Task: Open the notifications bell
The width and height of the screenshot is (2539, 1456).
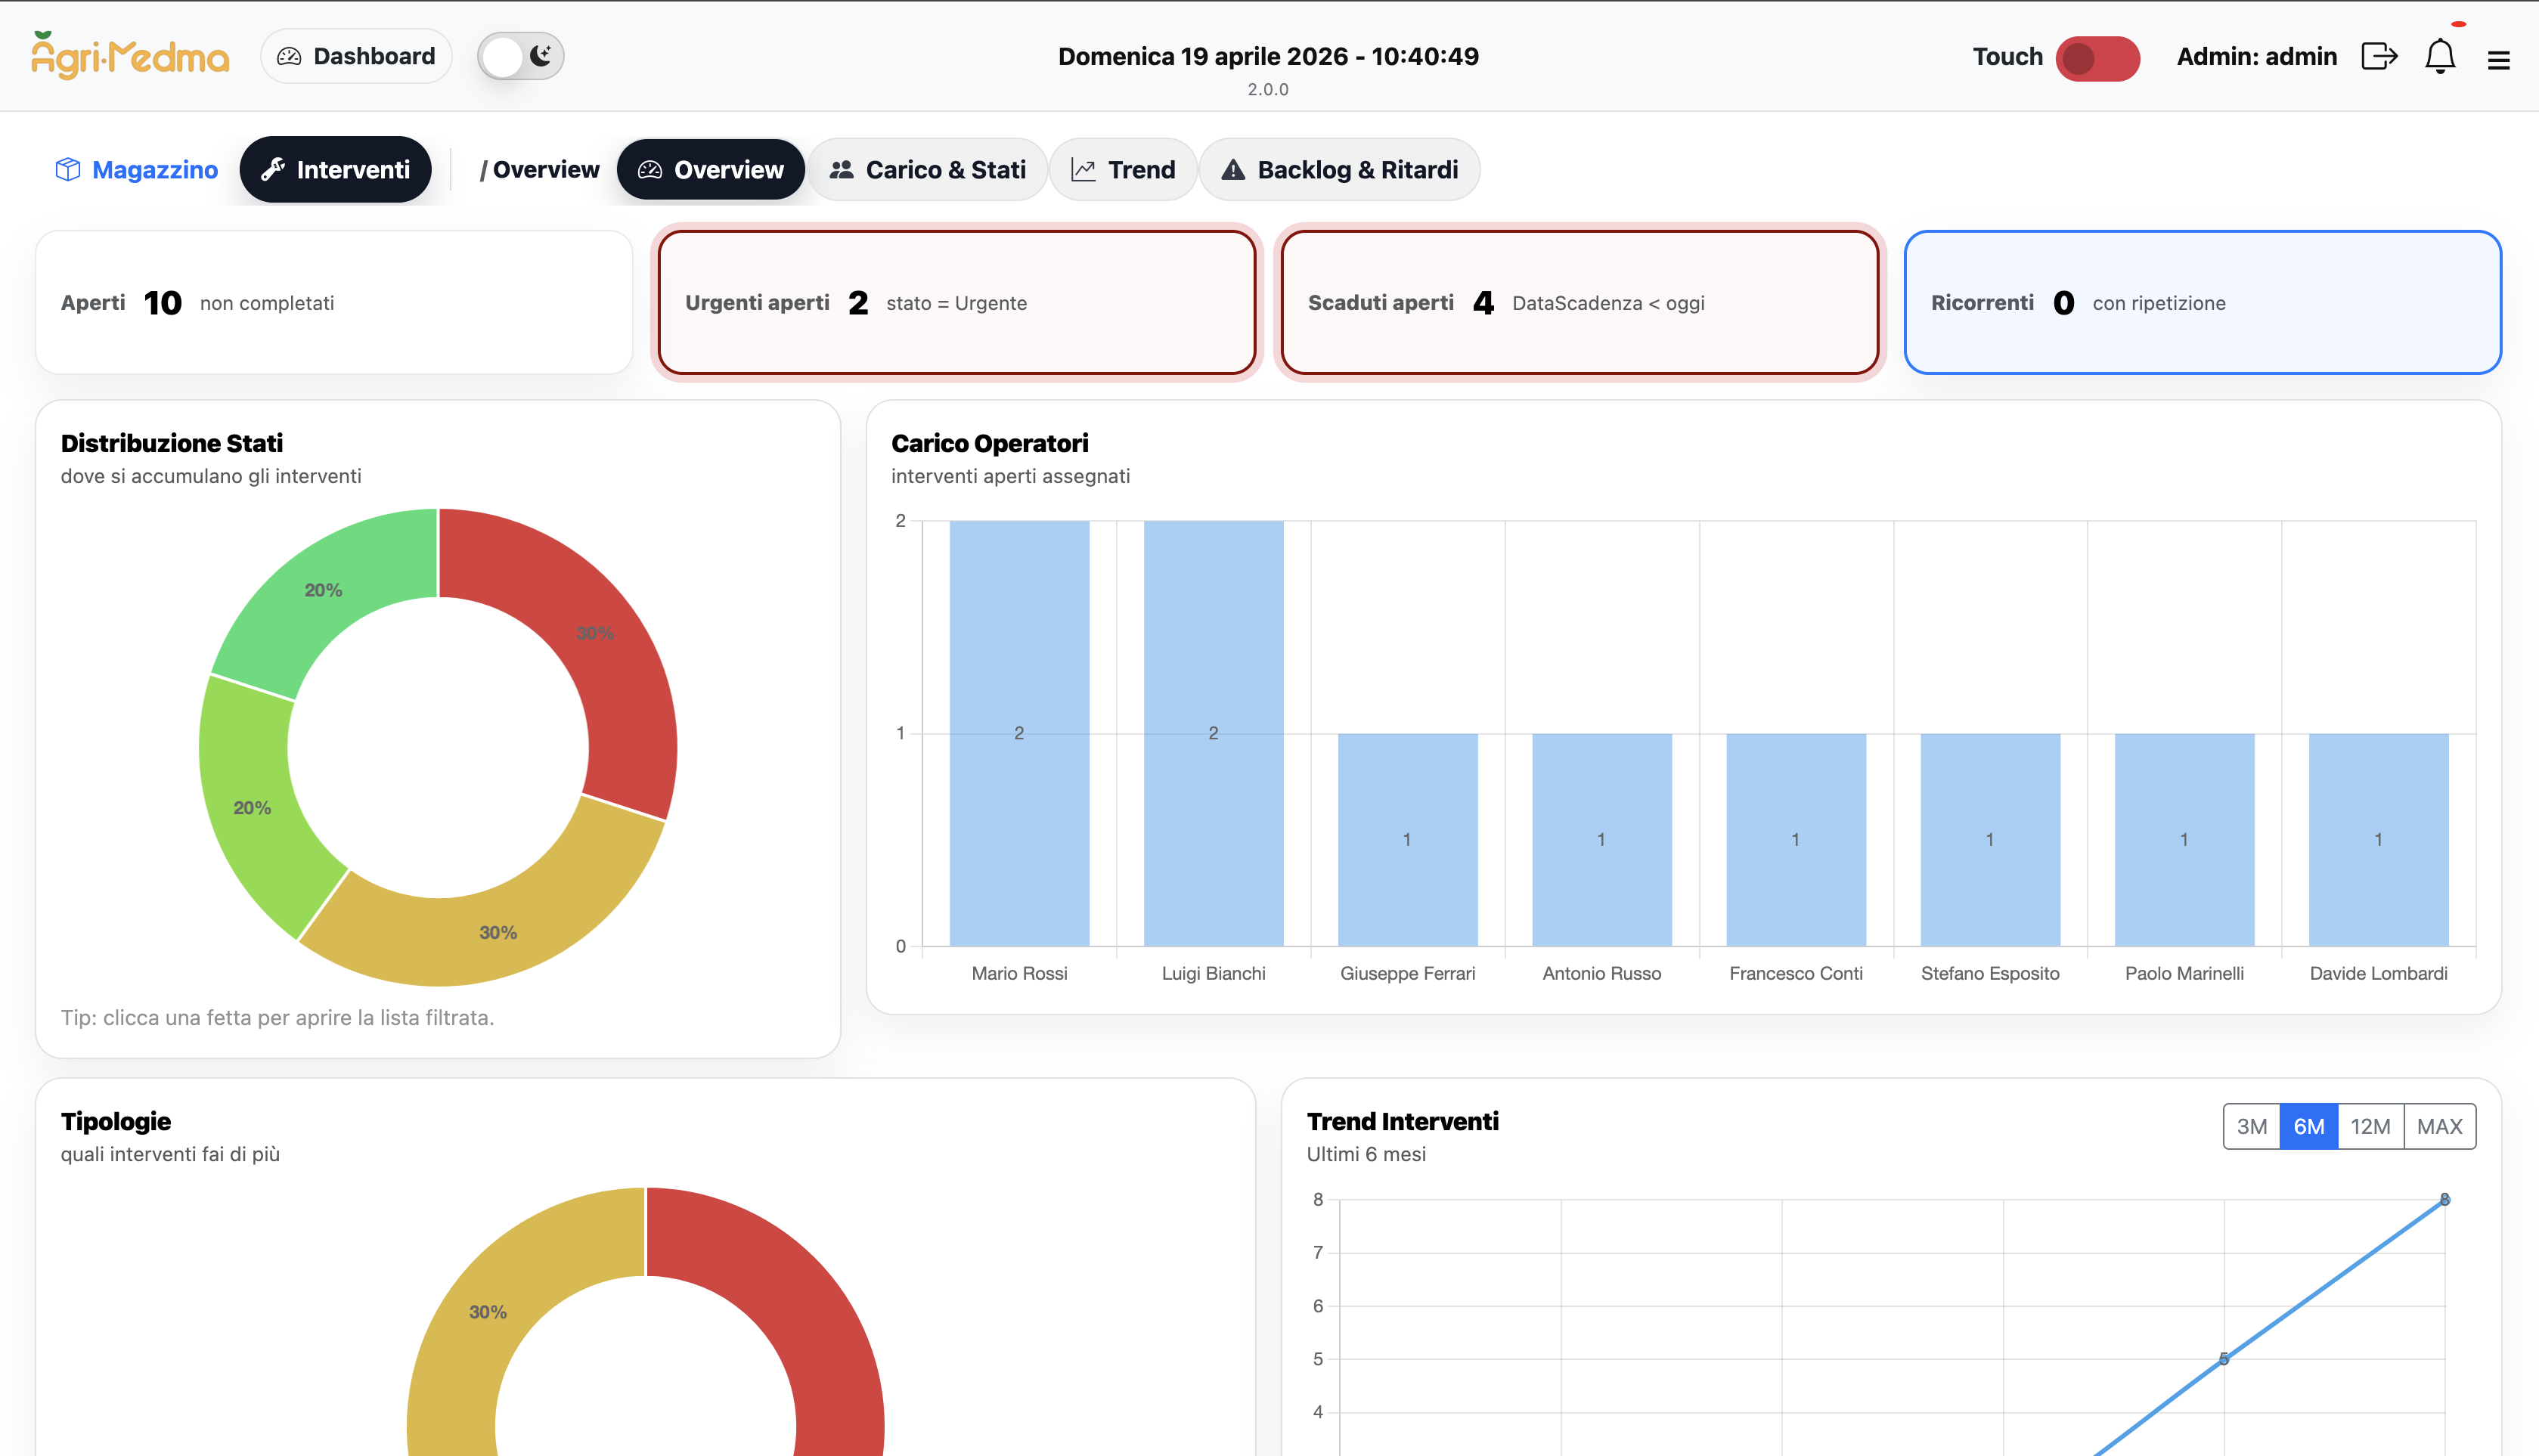Action: [x=2440, y=56]
